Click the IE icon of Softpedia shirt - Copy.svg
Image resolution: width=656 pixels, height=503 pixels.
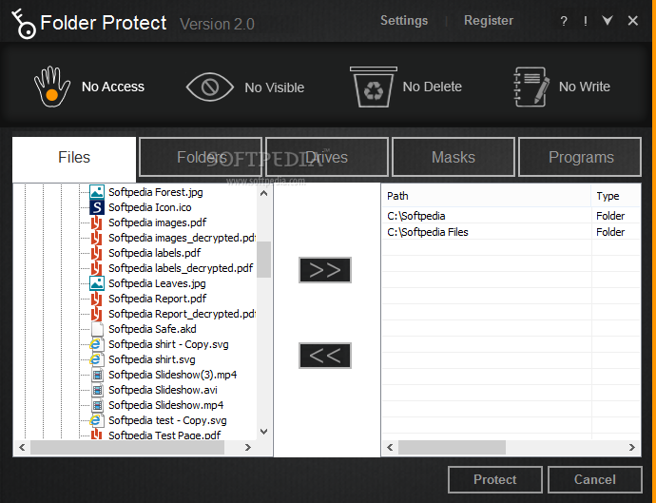pos(96,344)
